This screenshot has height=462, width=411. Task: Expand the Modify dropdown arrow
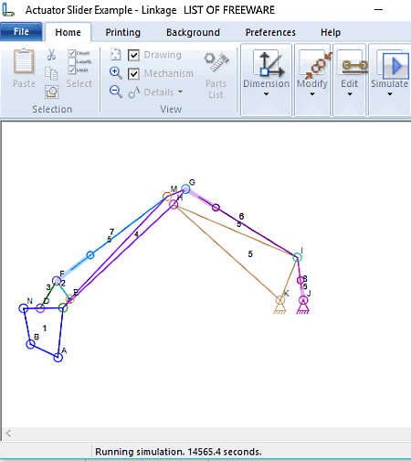[312, 94]
